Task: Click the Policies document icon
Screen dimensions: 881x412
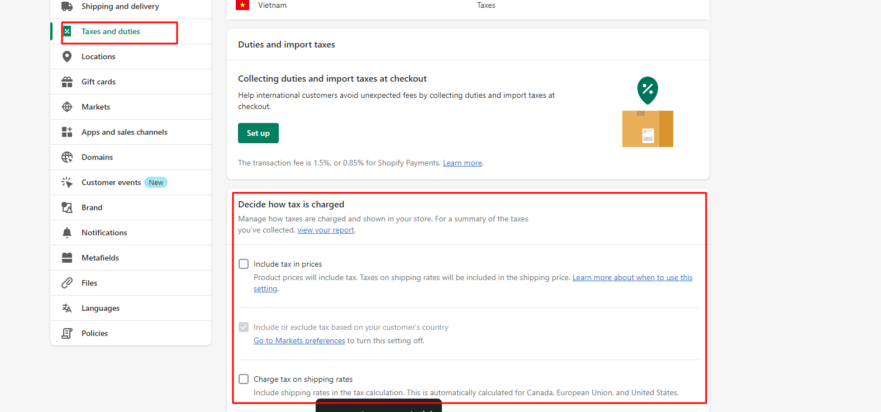Action: [67, 333]
